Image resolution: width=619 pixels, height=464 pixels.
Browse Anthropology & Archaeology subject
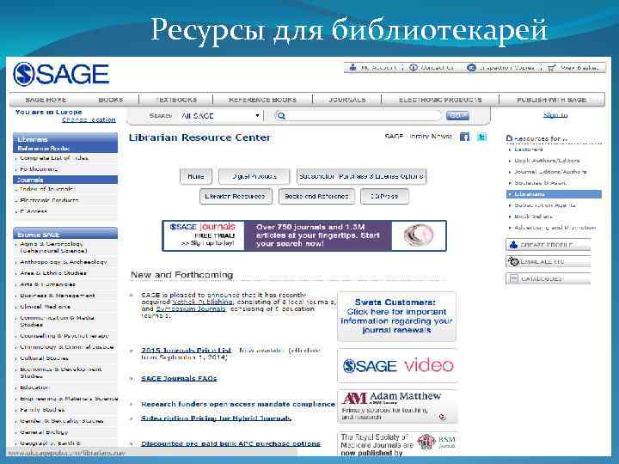coord(64,261)
